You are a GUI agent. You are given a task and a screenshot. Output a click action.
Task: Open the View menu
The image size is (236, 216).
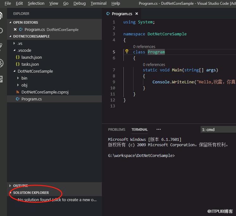coord(54,3)
